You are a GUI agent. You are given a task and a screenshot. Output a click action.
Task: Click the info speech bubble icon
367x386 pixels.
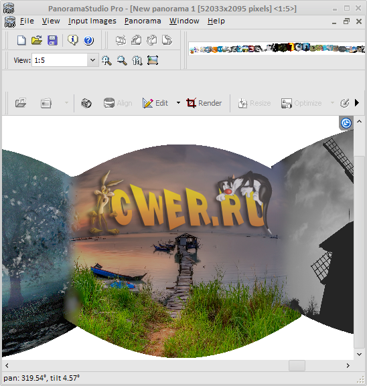(x=73, y=40)
